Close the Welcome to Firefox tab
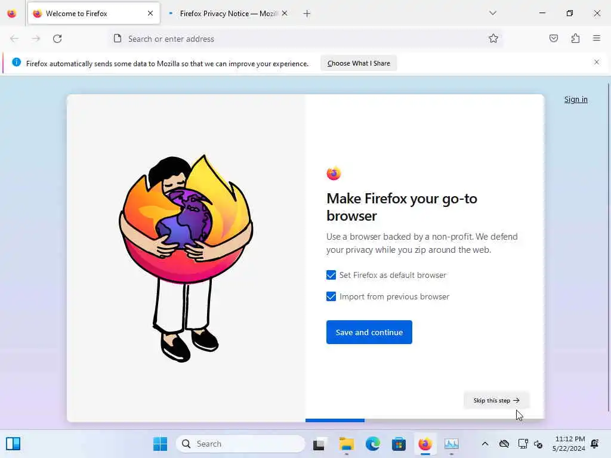 click(150, 13)
